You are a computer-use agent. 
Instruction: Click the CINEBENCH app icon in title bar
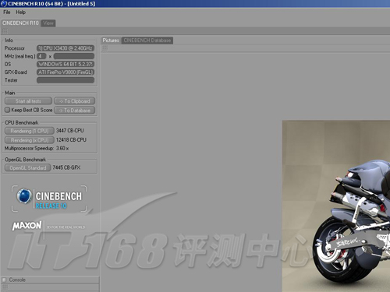click(x=4, y=4)
